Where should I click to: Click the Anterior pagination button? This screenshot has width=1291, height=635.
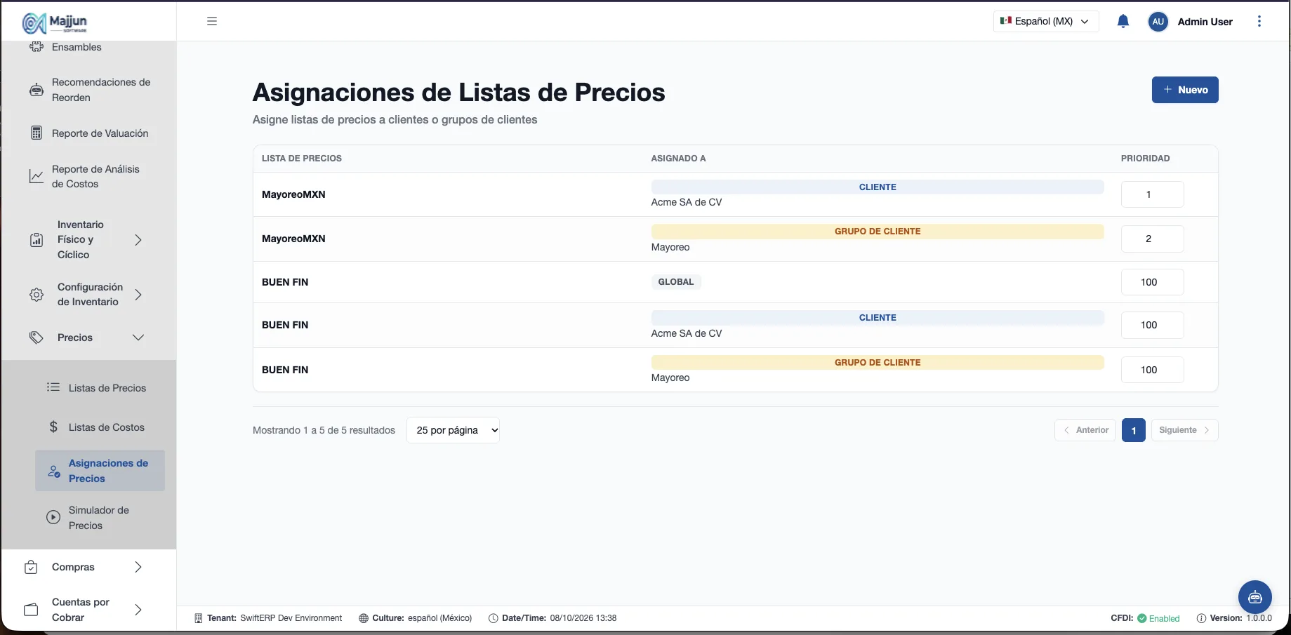coord(1085,430)
